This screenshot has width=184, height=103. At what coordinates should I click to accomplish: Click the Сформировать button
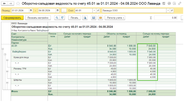[12, 18]
